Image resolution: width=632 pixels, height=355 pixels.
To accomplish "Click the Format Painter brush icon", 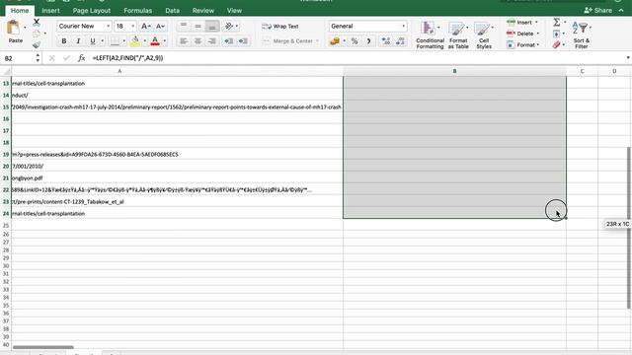I will coord(37,44).
